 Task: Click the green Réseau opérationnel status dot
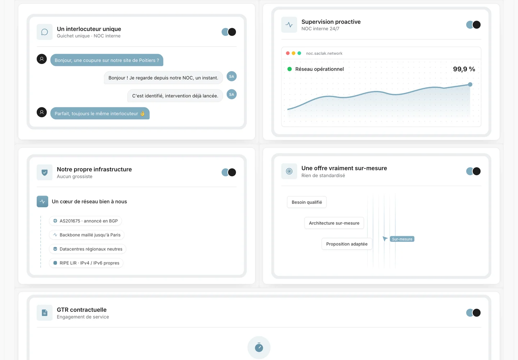coord(290,69)
